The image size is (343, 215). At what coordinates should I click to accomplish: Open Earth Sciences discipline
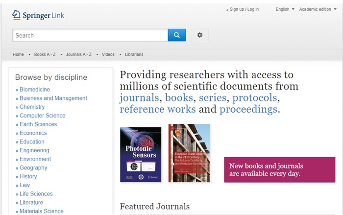(x=38, y=124)
